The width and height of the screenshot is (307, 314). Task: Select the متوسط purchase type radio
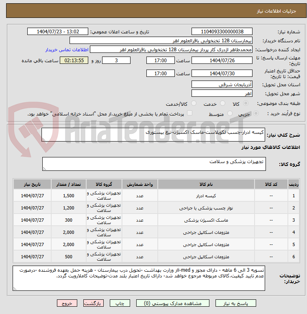(230, 113)
